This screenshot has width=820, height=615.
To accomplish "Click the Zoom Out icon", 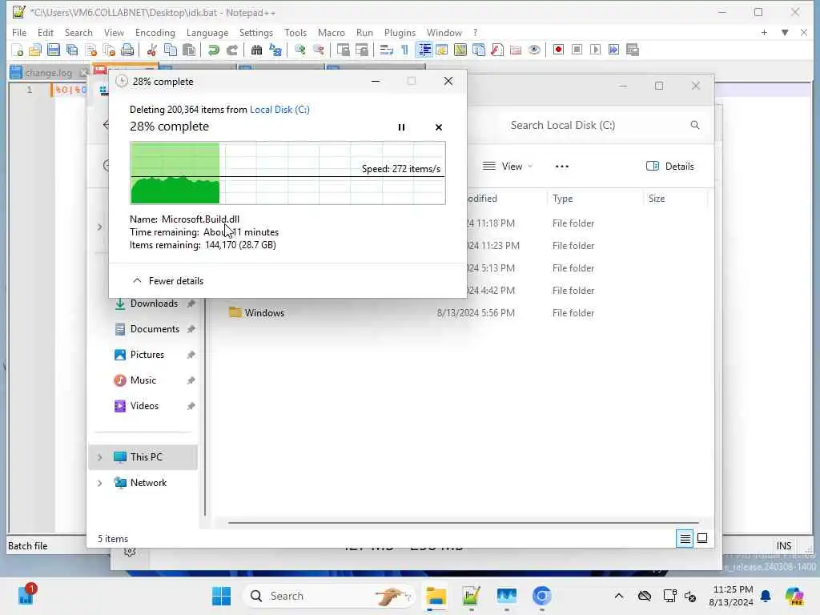I will click(318, 50).
